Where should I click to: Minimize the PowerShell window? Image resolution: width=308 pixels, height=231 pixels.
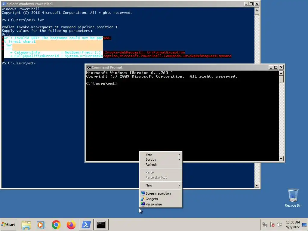[x=246, y=4]
